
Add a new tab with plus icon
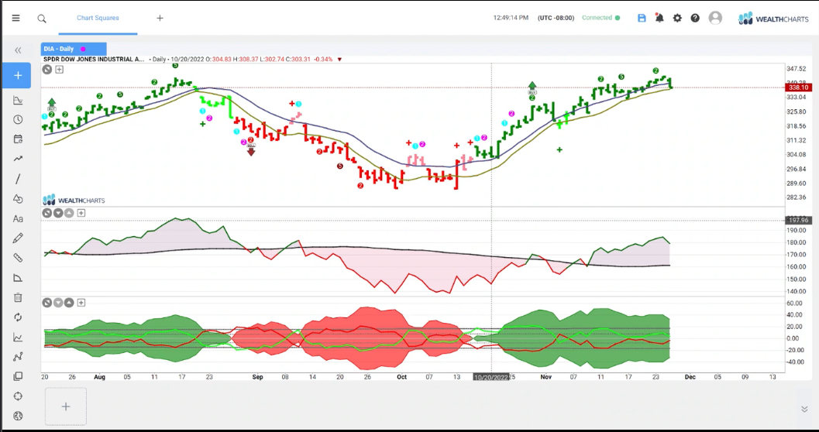pos(160,18)
